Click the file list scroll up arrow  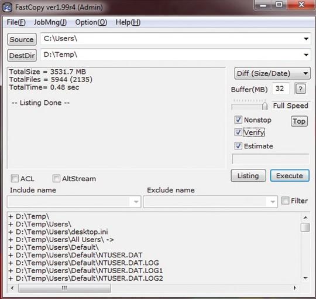pos(305,218)
